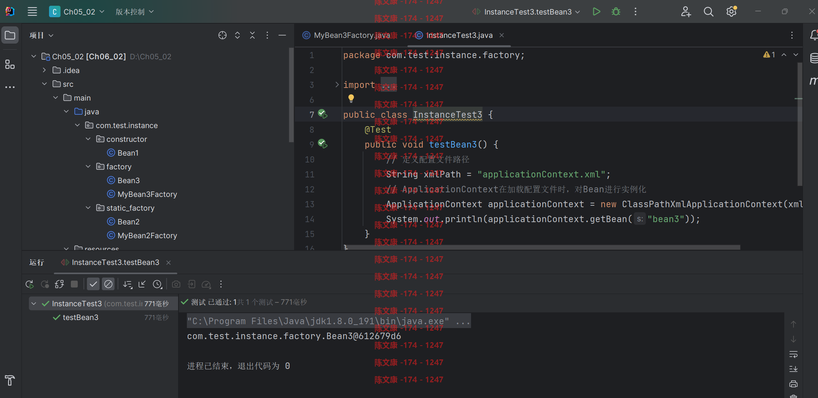Collapse InstanceTest3 node in test results
818x398 pixels.
point(34,304)
